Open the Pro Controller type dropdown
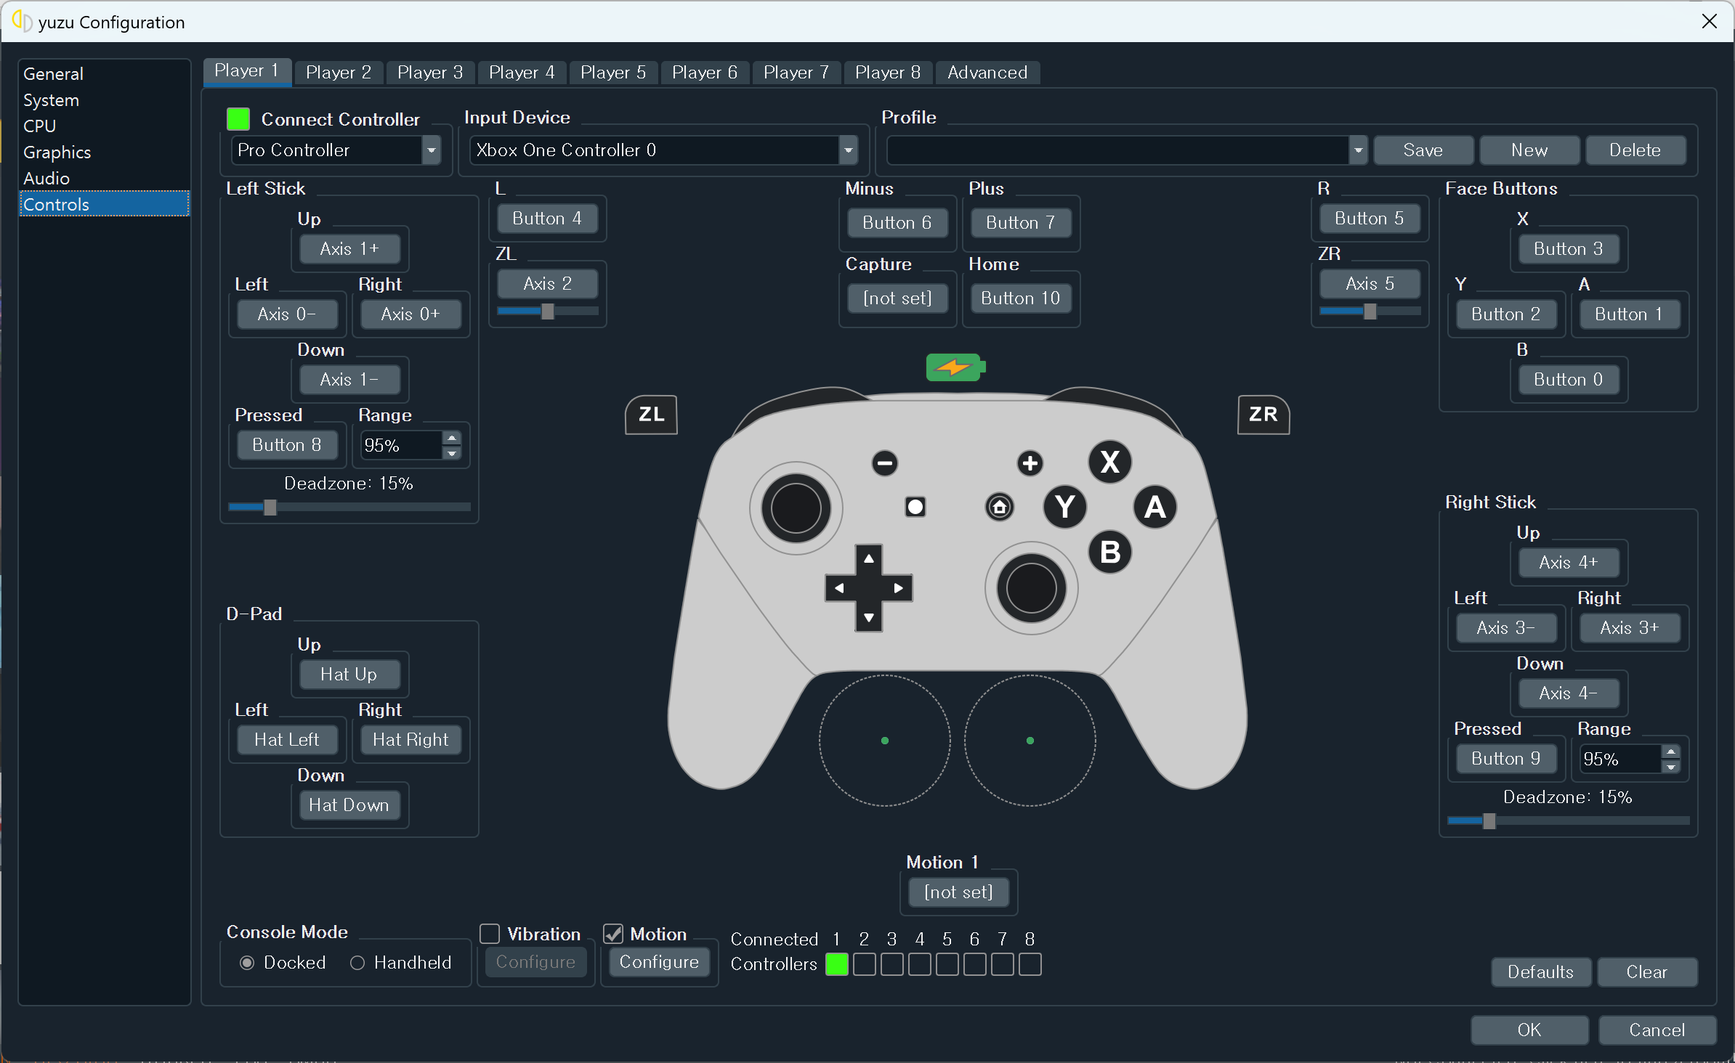The width and height of the screenshot is (1735, 1063). coord(336,150)
